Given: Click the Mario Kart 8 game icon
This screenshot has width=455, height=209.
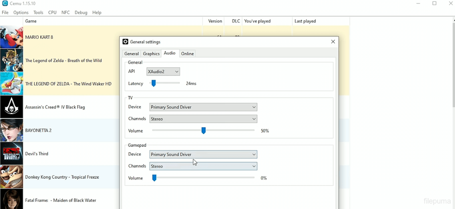Looking at the screenshot, I should (x=12, y=37).
